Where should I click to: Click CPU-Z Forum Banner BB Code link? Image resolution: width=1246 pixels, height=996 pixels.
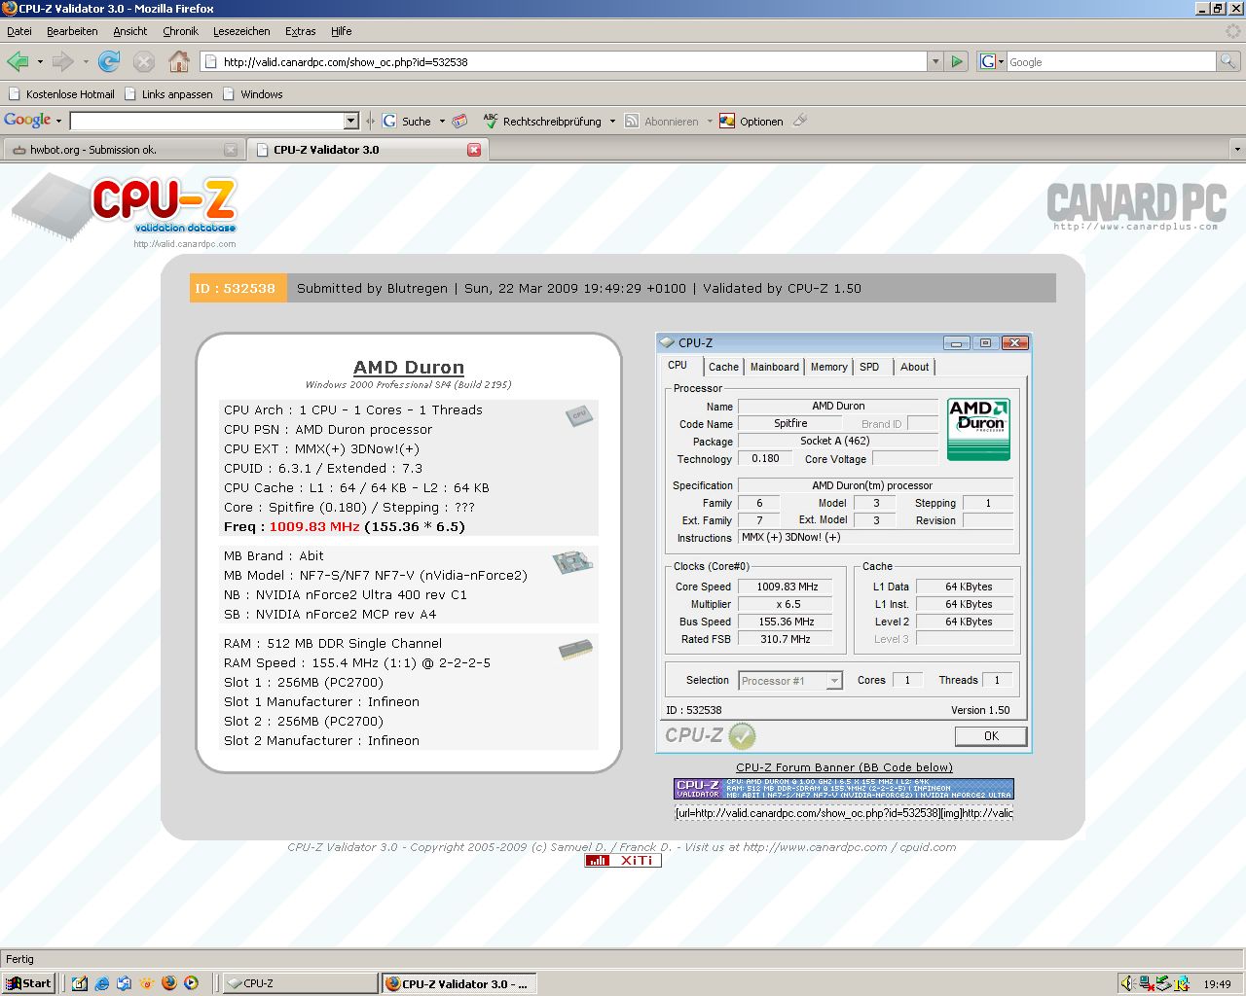point(844,767)
